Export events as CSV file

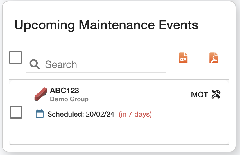coord(183,58)
